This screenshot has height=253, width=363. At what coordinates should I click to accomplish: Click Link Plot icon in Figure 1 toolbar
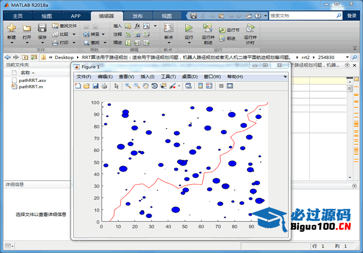(188, 86)
